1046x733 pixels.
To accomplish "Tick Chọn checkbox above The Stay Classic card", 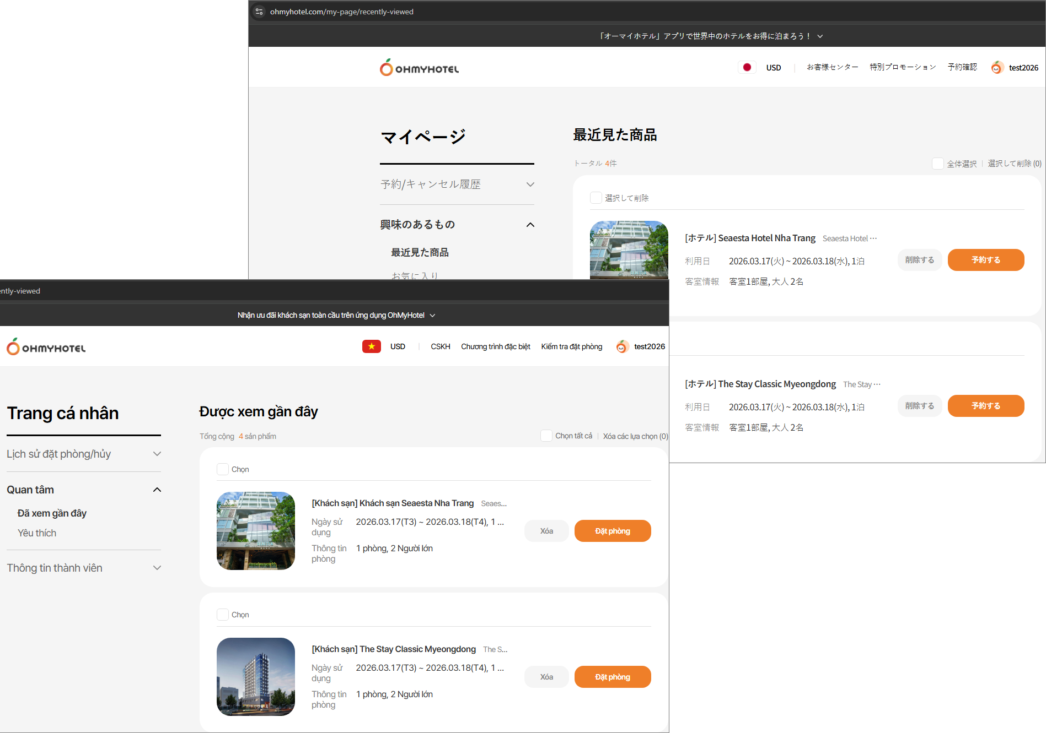I will pos(223,615).
